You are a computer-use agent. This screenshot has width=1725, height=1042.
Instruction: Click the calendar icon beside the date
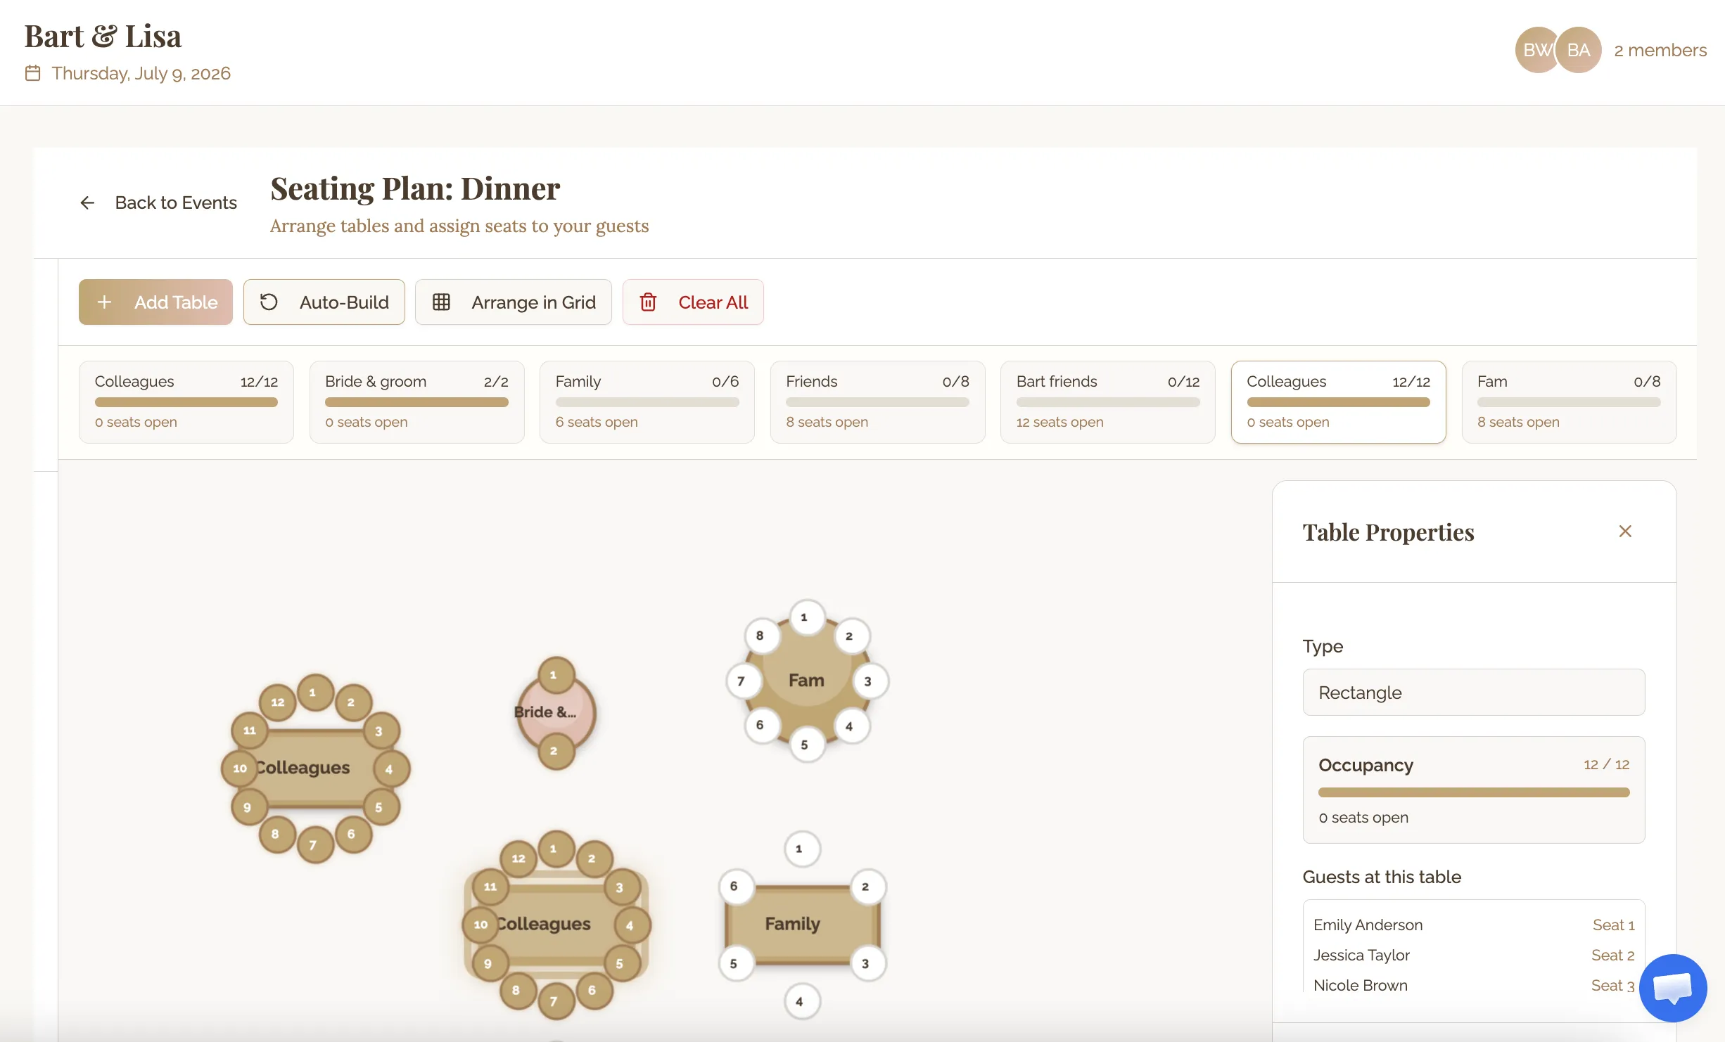click(33, 73)
